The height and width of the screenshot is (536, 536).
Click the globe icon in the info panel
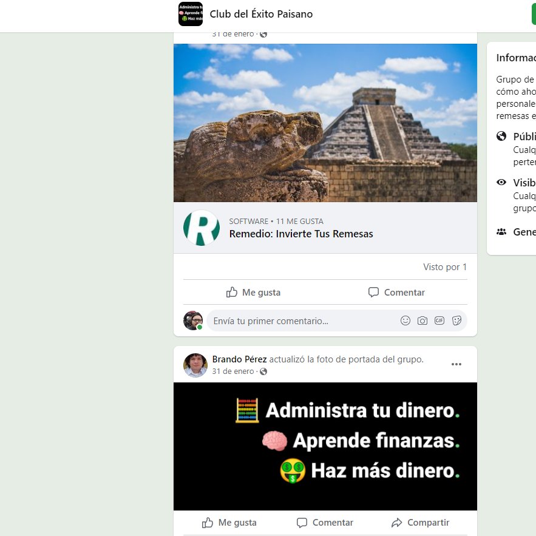501,136
